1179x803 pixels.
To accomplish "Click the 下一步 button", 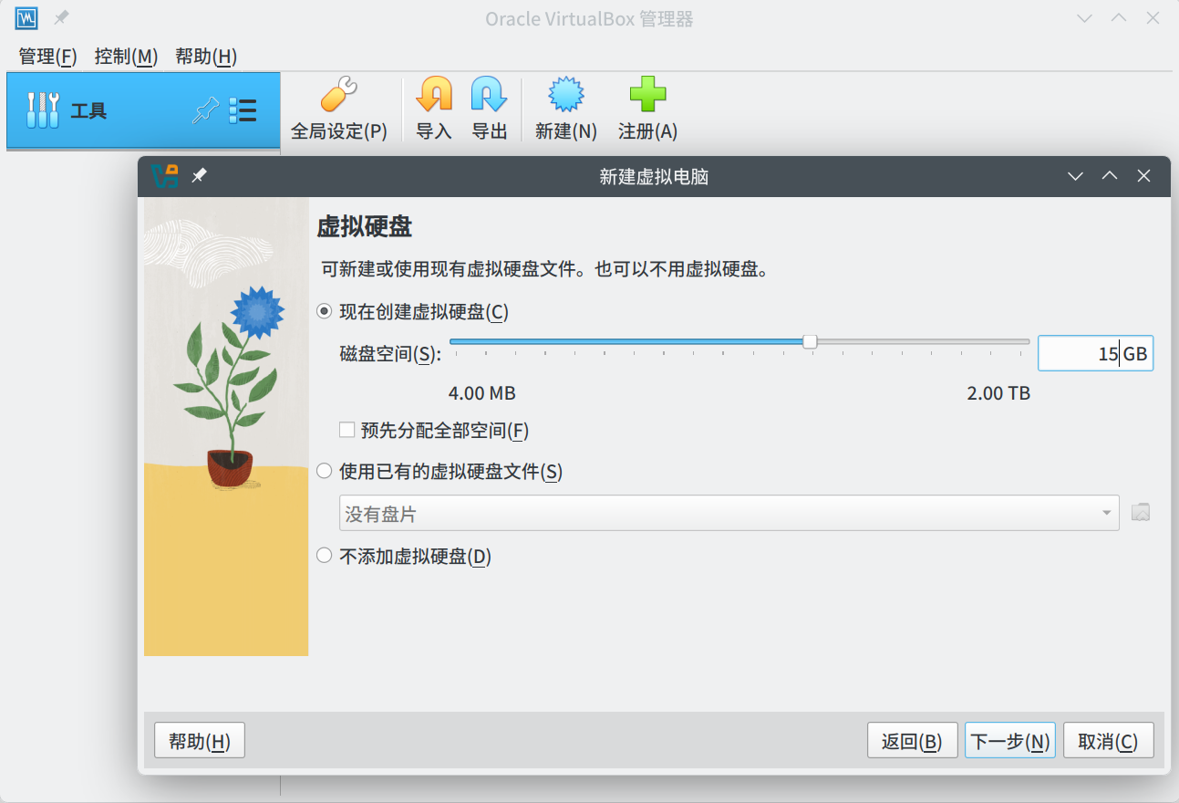I will coord(1009,740).
